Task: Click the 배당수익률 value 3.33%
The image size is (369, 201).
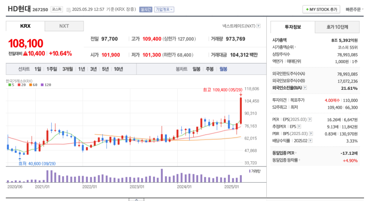Action: (x=352, y=141)
